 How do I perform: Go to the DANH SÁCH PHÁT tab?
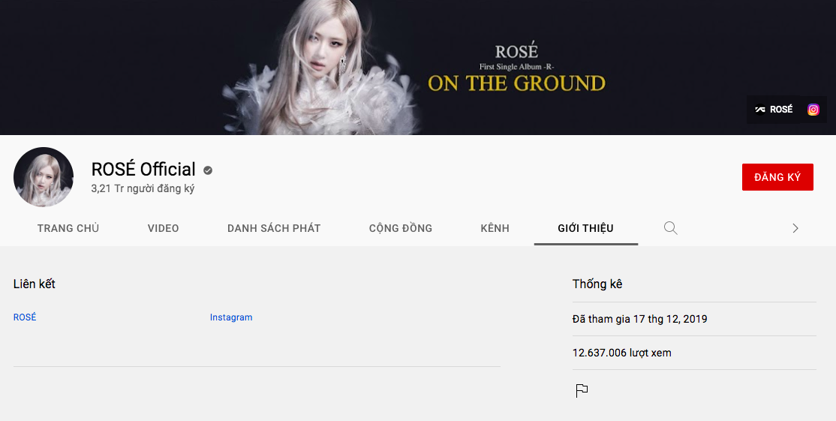point(274,228)
